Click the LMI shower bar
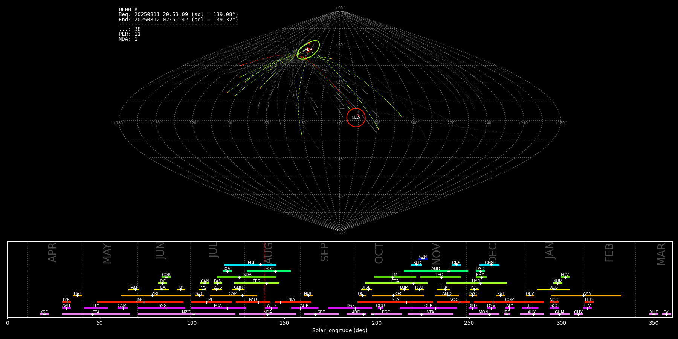The height and width of the screenshot is (339, 678). [395, 277]
